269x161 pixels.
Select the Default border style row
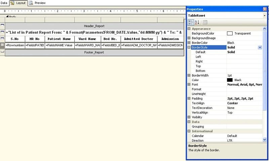point(226,52)
